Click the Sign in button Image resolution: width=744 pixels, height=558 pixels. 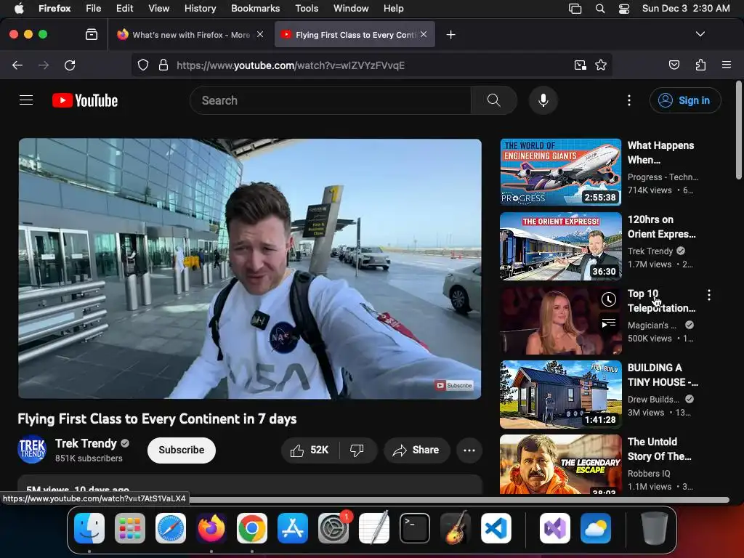coord(685,100)
